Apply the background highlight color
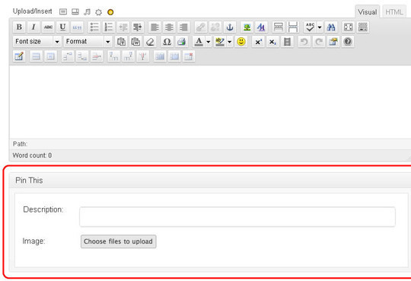411x281 pixels. (220, 41)
